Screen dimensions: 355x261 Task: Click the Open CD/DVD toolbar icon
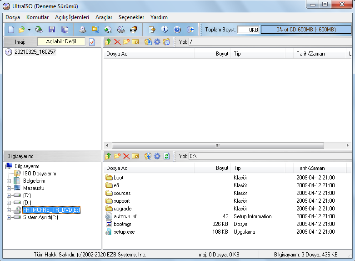click(x=39, y=30)
